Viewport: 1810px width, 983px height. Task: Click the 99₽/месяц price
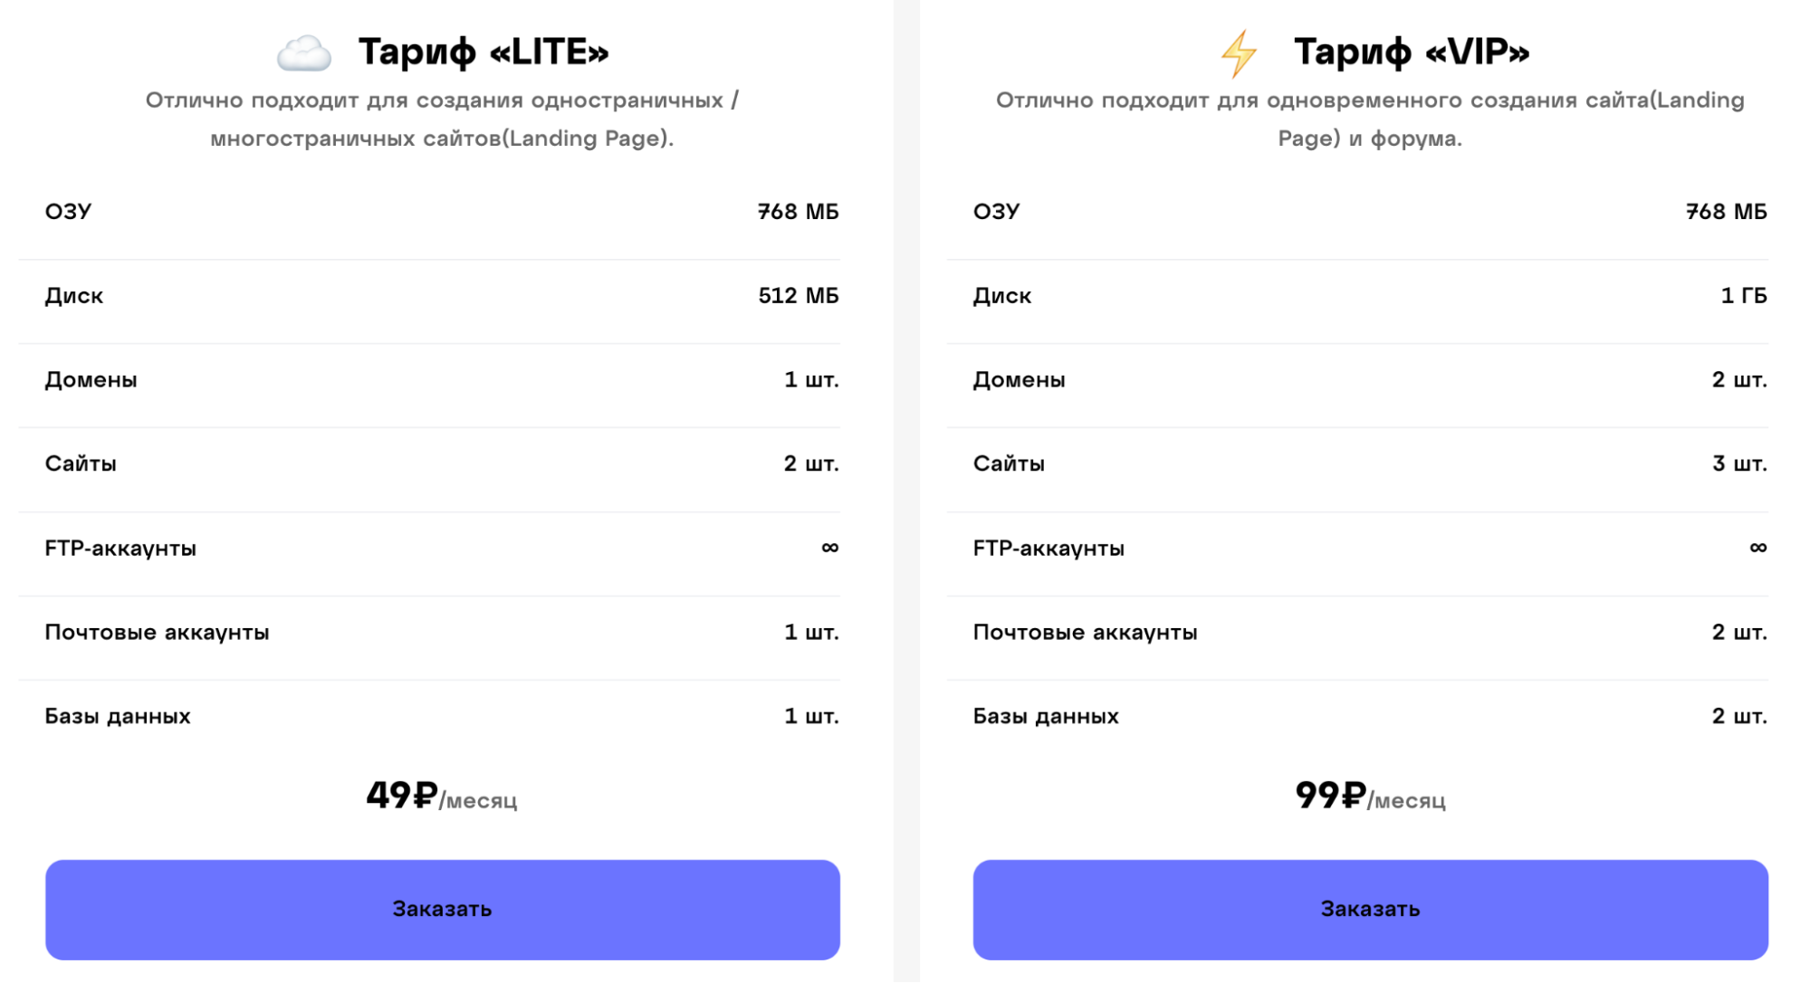pos(1369,797)
